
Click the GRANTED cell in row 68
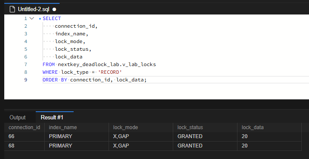tap(205, 146)
